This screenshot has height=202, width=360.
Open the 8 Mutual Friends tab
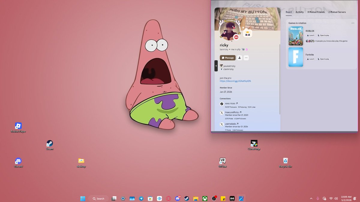(316, 12)
